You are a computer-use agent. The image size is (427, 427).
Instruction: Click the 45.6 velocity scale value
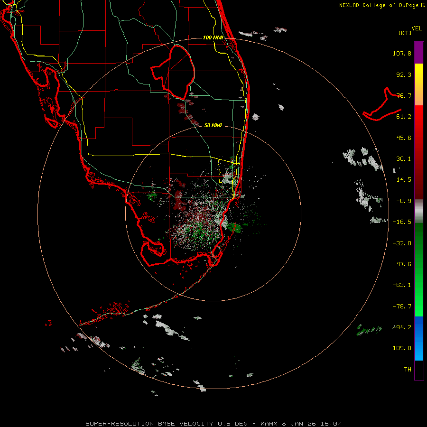click(404, 138)
